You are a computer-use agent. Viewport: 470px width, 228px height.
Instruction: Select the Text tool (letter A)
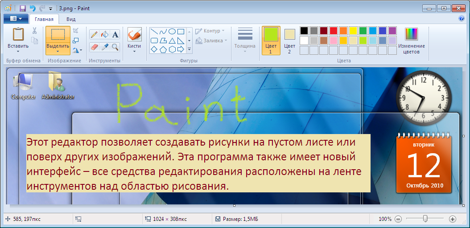coord(115,35)
